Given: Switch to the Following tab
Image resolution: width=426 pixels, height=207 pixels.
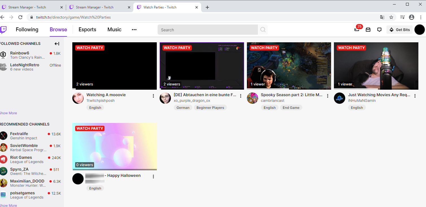Looking at the screenshot, I should coord(27,30).
